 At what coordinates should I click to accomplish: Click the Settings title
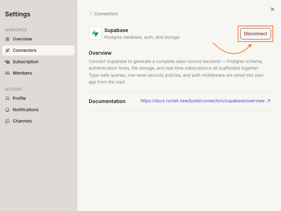point(18,14)
